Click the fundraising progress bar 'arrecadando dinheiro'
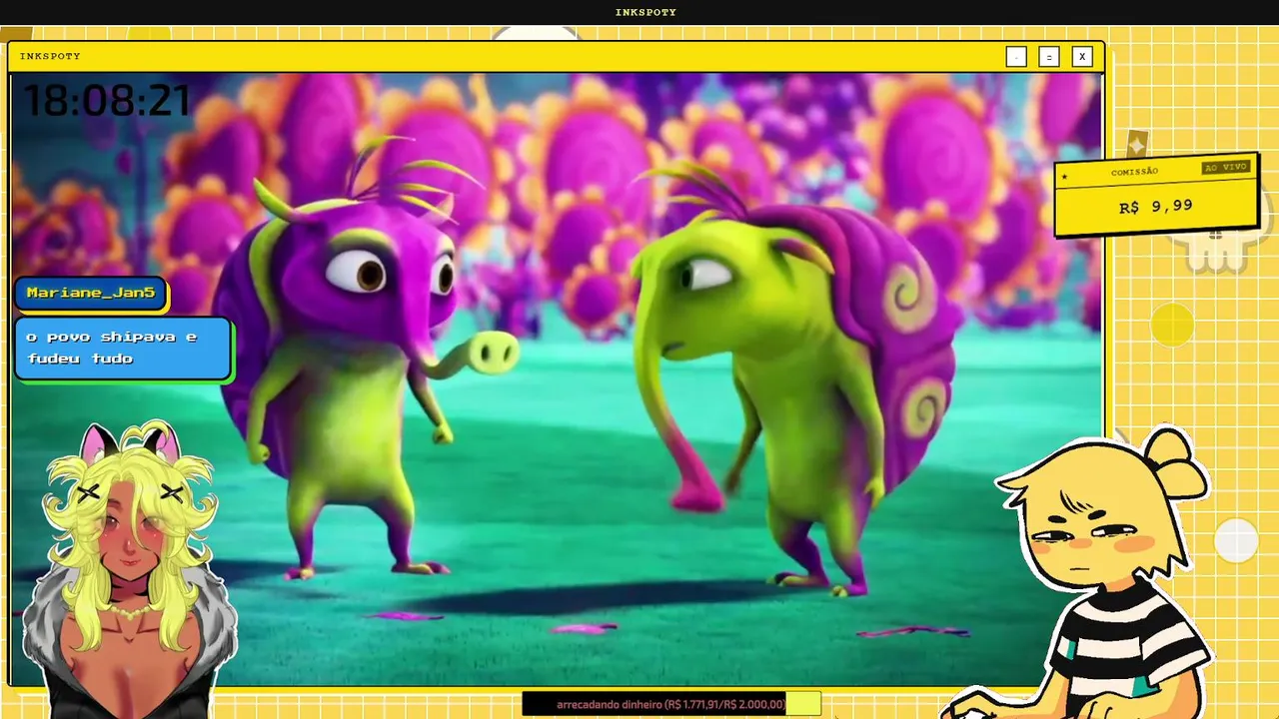This screenshot has width=1279, height=719. tap(671, 704)
